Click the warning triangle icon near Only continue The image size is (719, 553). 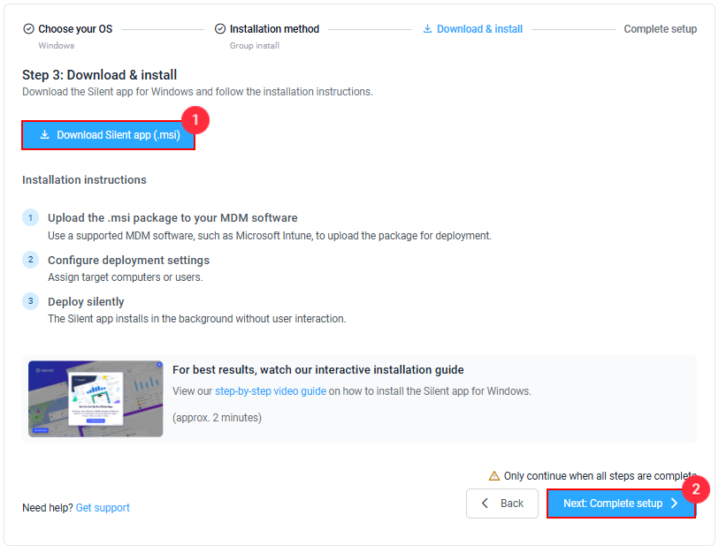tap(493, 476)
